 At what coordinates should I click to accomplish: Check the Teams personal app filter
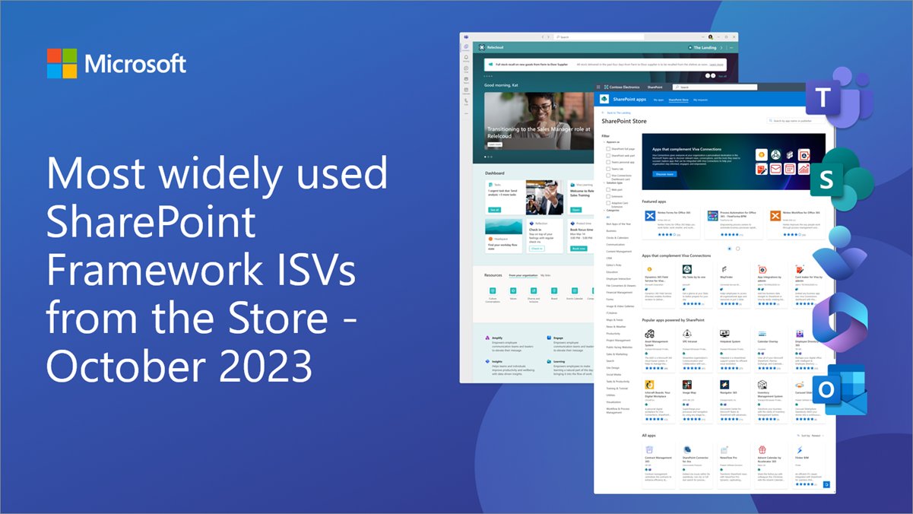coord(607,163)
